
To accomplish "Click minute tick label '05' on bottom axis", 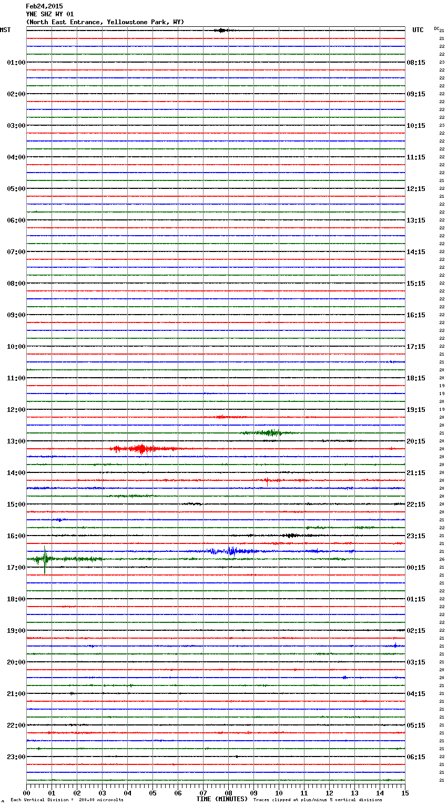I will tap(153, 793).
